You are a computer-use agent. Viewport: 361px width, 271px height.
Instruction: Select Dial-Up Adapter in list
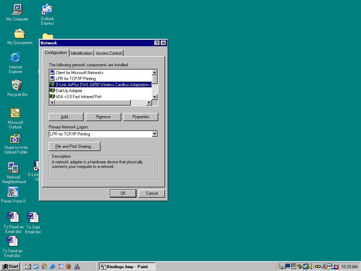click(100, 91)
